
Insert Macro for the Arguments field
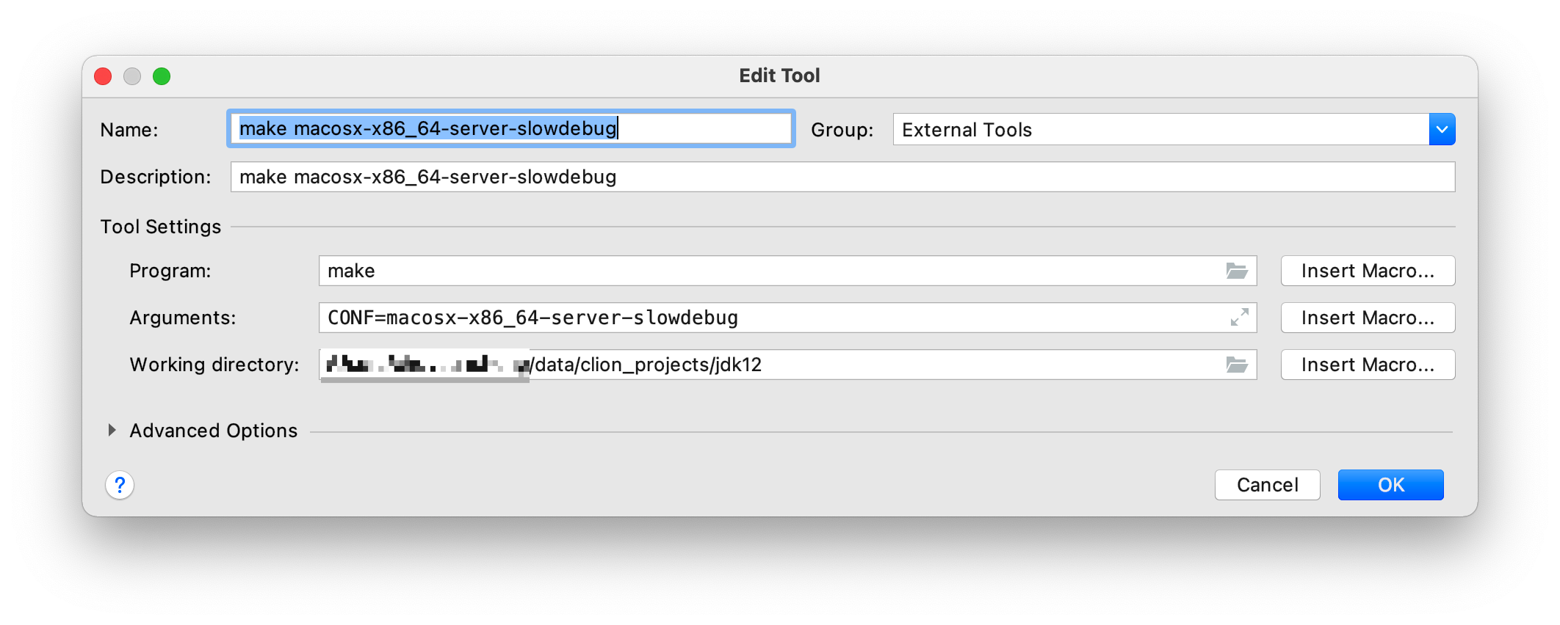click(1368, 318)
